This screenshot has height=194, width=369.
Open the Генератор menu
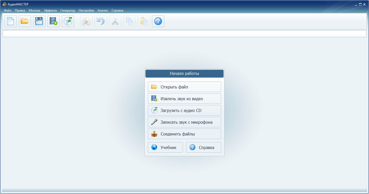coord(68,10)
